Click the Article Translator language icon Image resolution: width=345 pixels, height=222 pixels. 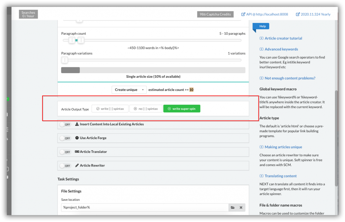pos(77,152)
